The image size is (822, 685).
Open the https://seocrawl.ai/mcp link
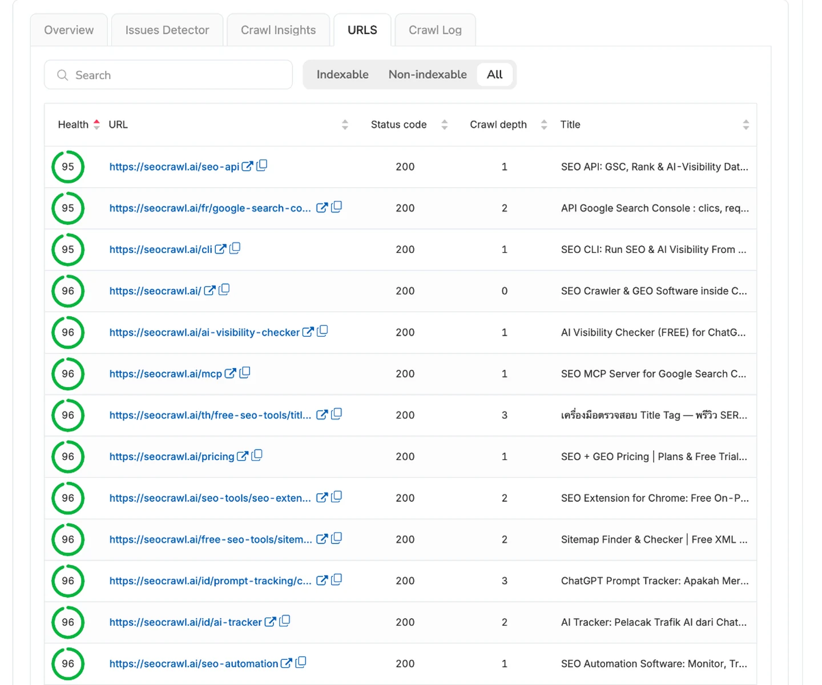(166, 374)
